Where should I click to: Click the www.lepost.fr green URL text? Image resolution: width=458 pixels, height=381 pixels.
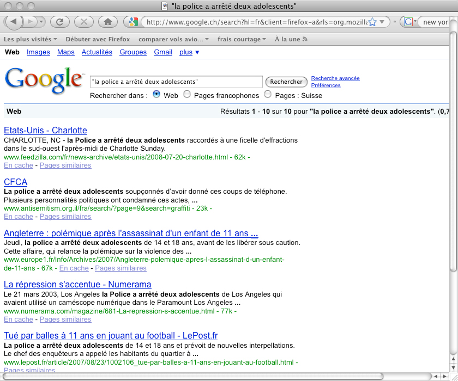(x=149, y=362)
